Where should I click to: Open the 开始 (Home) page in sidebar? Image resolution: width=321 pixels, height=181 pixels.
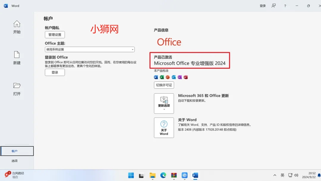tap(17, 27)
